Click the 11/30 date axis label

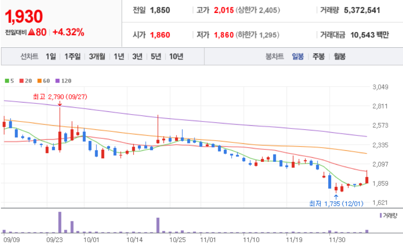point(337,240)
